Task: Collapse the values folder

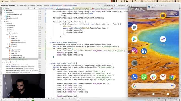Action: [6, 35]
